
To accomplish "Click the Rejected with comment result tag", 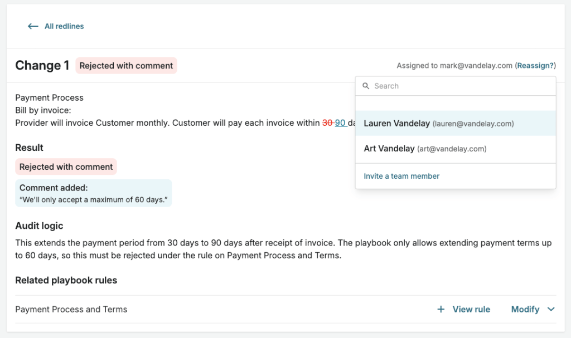I will (66, 166).
